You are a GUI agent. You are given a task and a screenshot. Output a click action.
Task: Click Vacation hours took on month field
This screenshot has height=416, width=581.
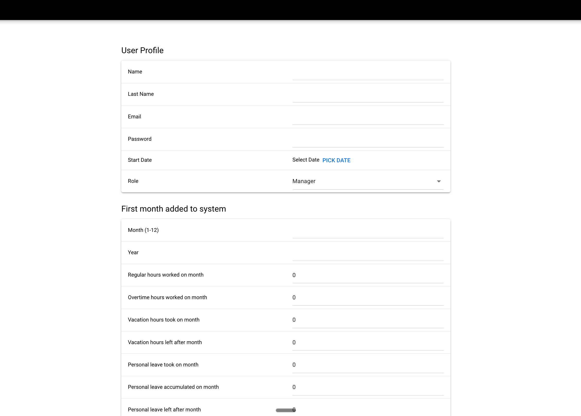point(368,320)
